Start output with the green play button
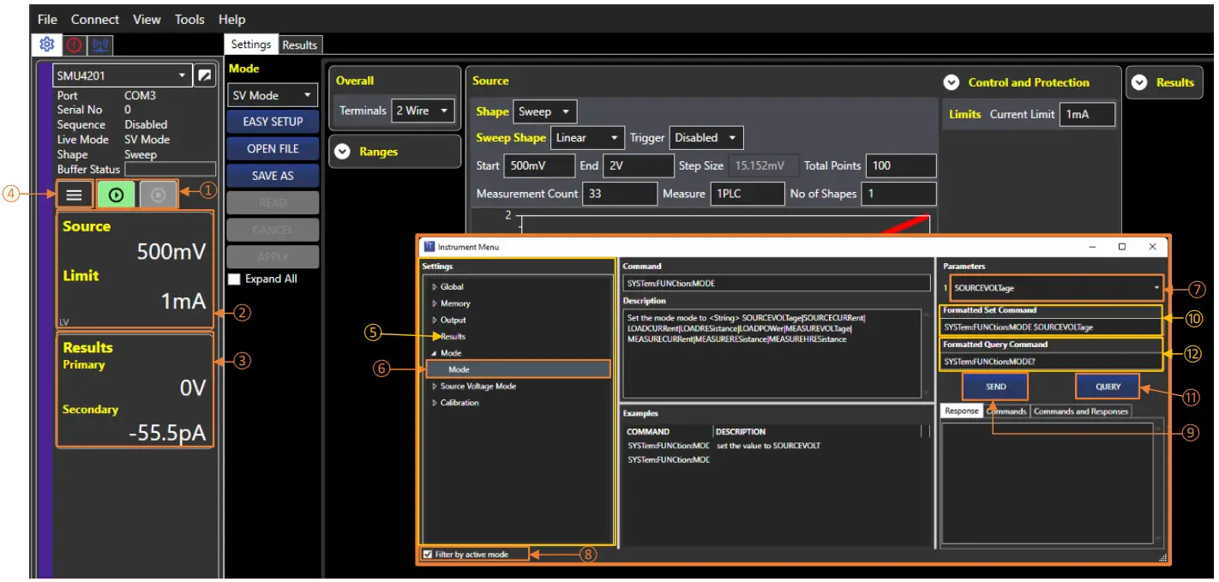This screenshot has width=1219, height=582. (x=117, y=195)
